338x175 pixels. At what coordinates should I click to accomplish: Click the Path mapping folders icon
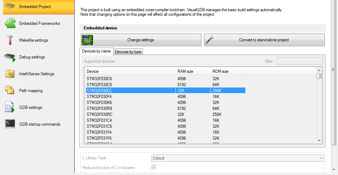10,90
